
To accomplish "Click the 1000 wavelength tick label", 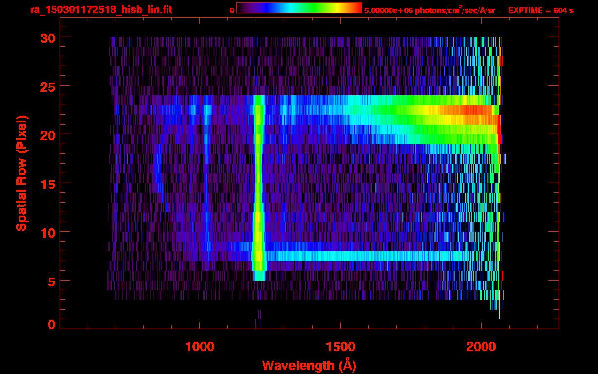I will click(200, 347).
